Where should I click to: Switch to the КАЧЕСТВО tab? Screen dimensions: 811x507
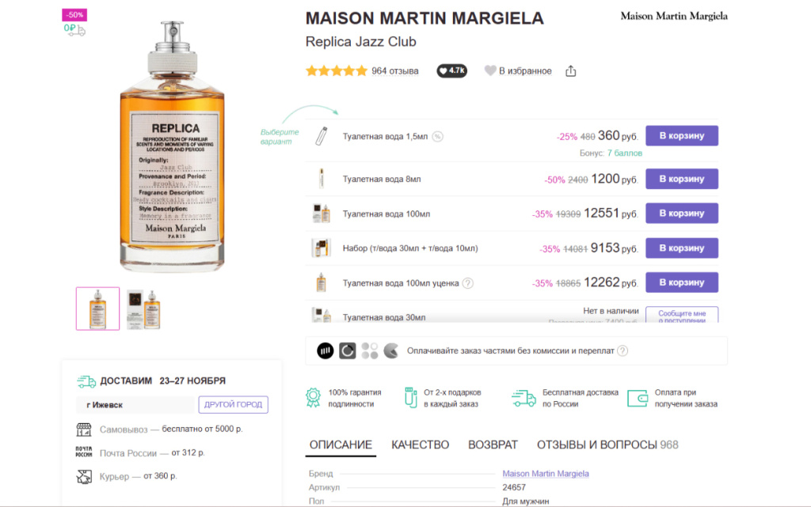(420, 445)
